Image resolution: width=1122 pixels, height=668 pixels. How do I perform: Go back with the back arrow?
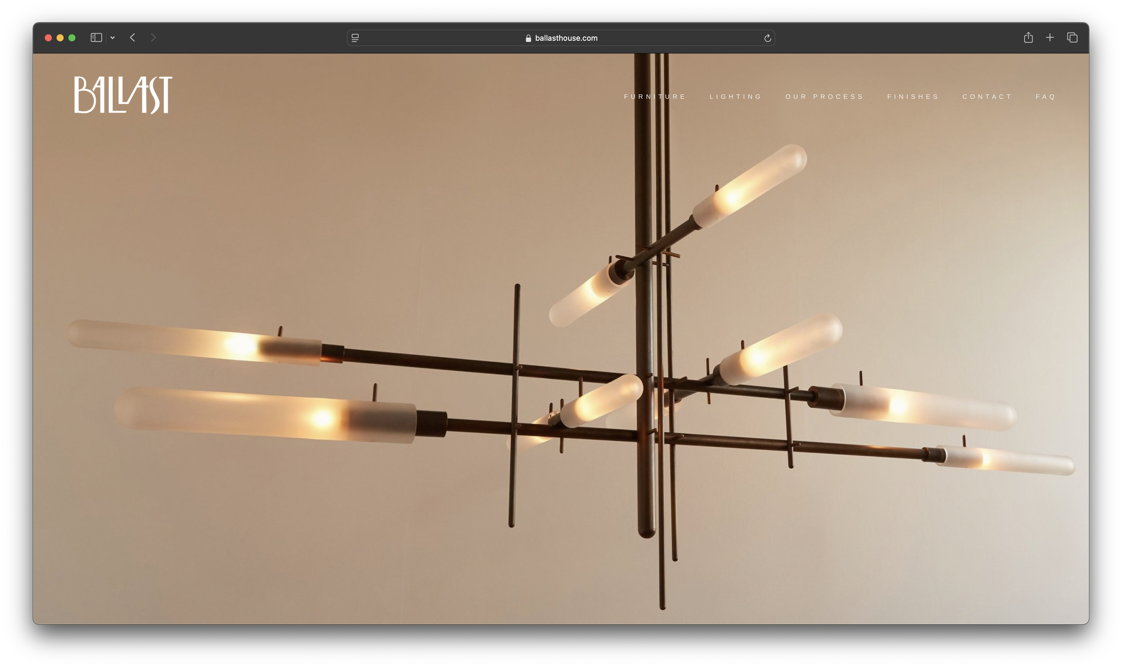132,38
